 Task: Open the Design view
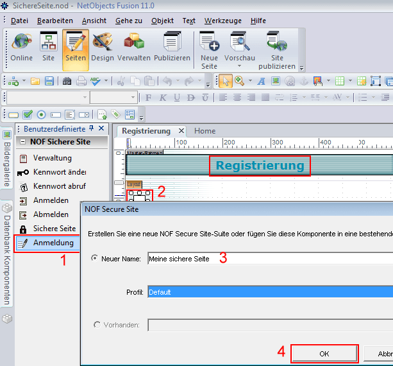coord(103,48)
